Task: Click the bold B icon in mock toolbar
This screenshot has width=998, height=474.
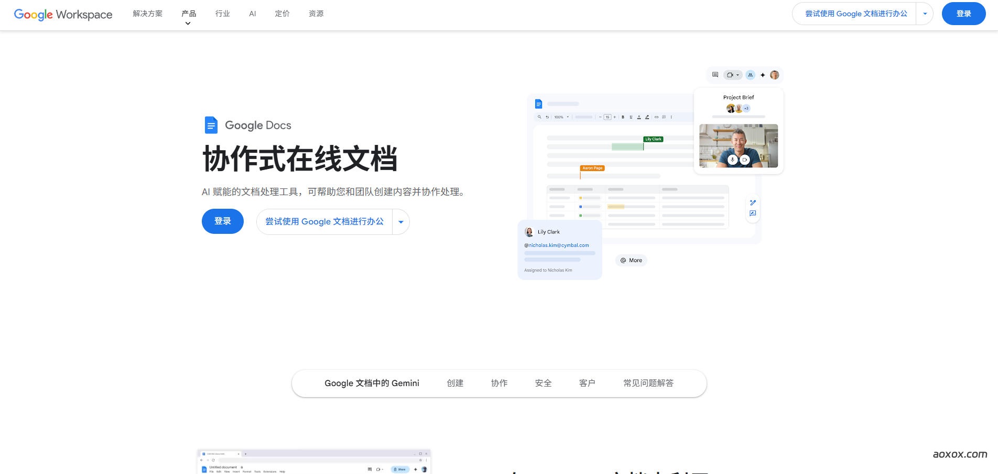Action: 623,117
